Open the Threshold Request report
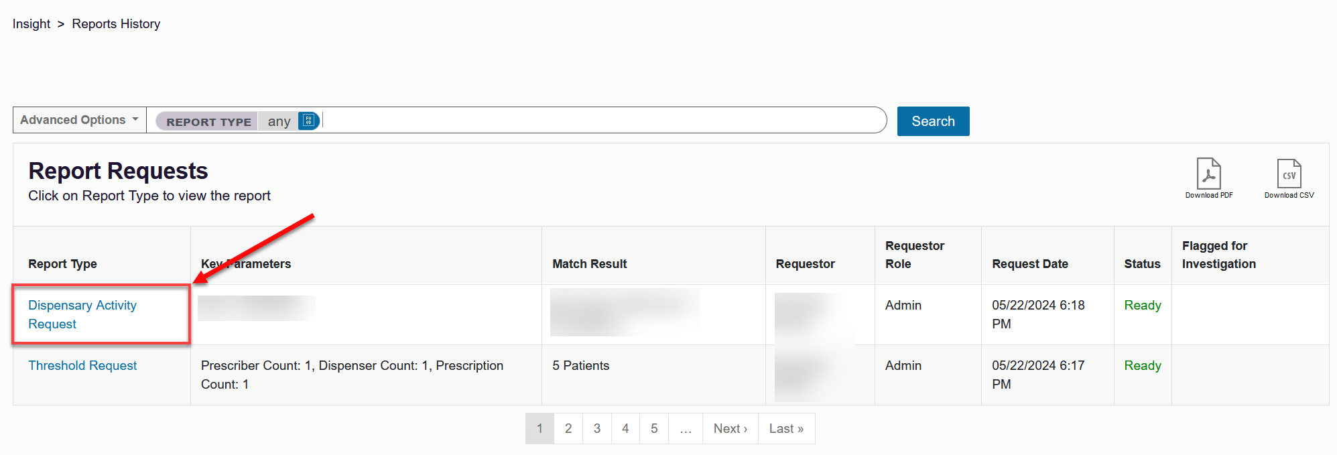This screenshot has width=1337, height=455. pos(82,365)
